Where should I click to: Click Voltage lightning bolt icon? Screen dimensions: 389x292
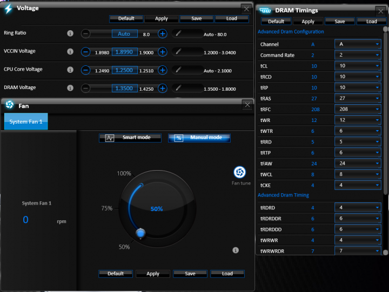click(x=8, y=9)
